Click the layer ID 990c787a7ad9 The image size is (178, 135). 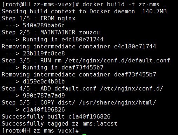coord(44,96)
